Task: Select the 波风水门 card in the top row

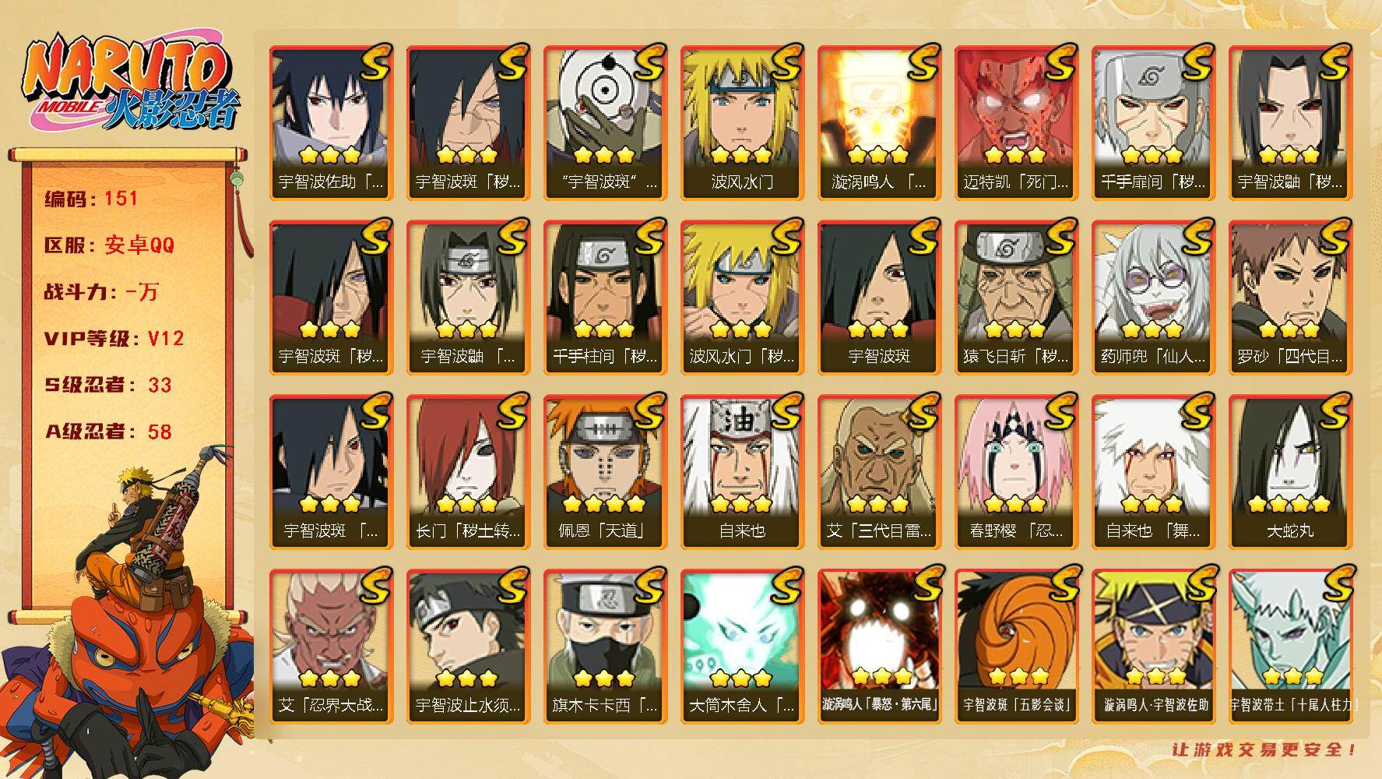Action: coord(742,123)
